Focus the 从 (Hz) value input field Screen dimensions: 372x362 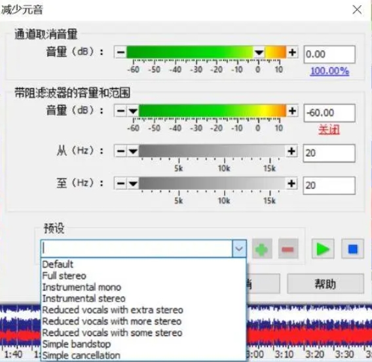pyautogui.click(x=329, y=153)
